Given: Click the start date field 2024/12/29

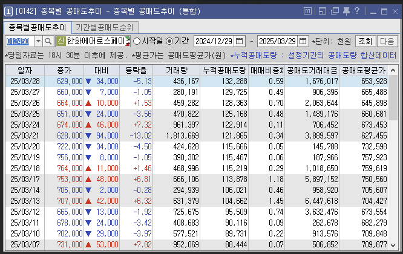Looking at the screenshot, I should tap(214, 41).
